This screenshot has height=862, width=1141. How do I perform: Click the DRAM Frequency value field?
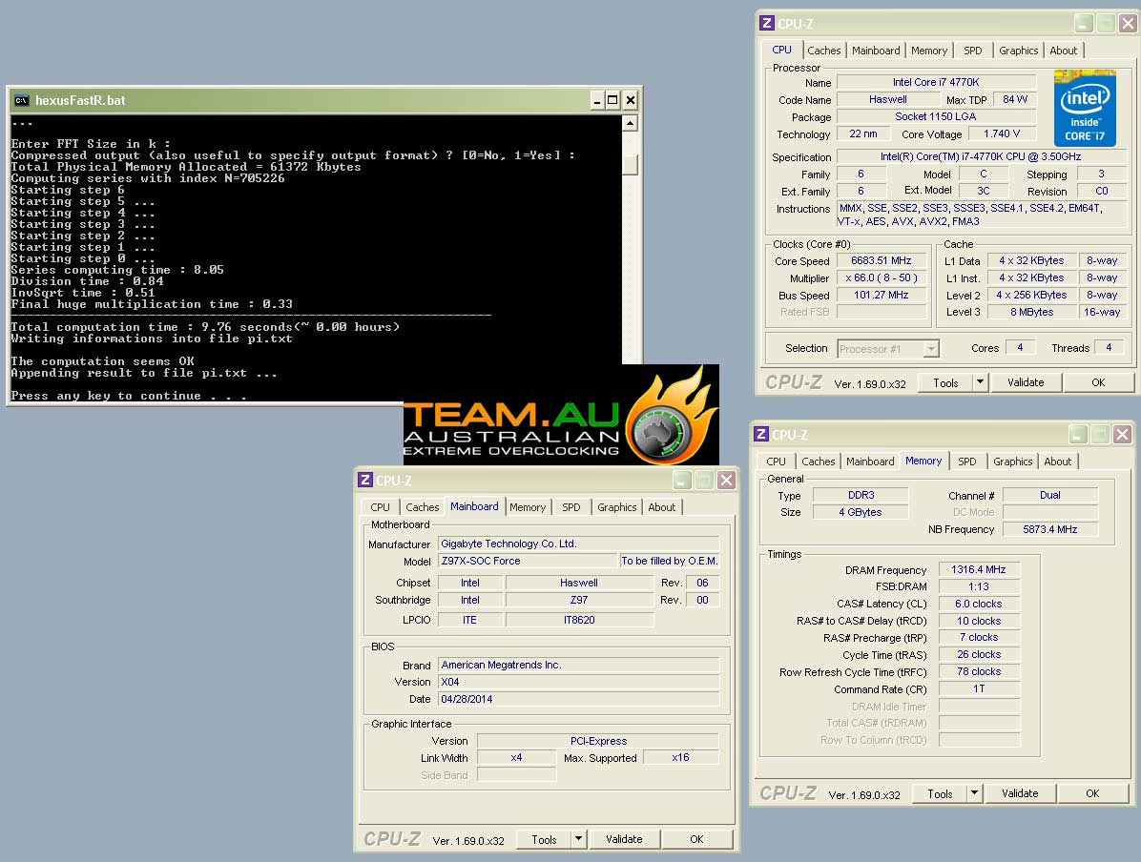click(x=979, y=569)
